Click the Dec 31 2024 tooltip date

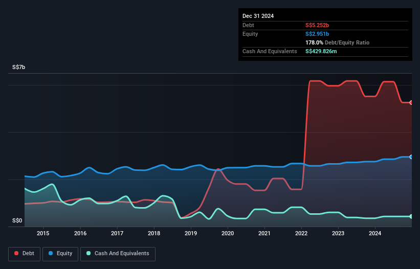point(258,16)
